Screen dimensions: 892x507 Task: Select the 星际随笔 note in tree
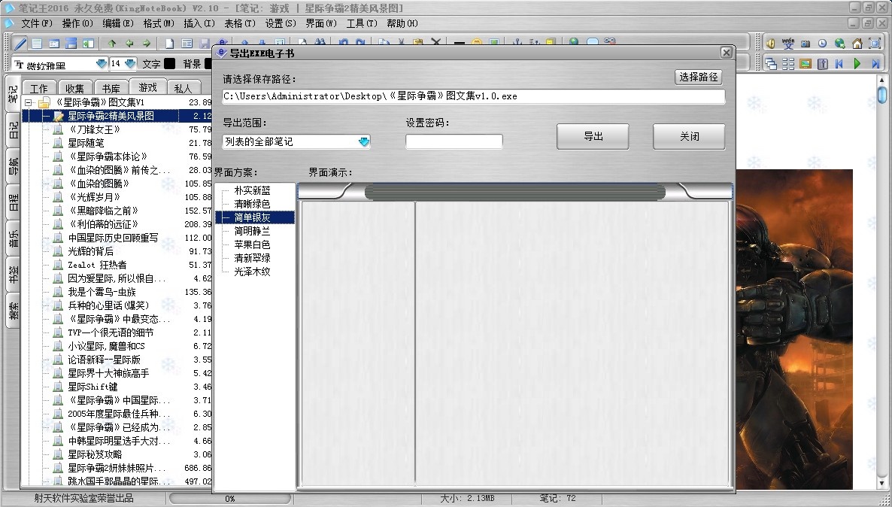click(86, 144)
